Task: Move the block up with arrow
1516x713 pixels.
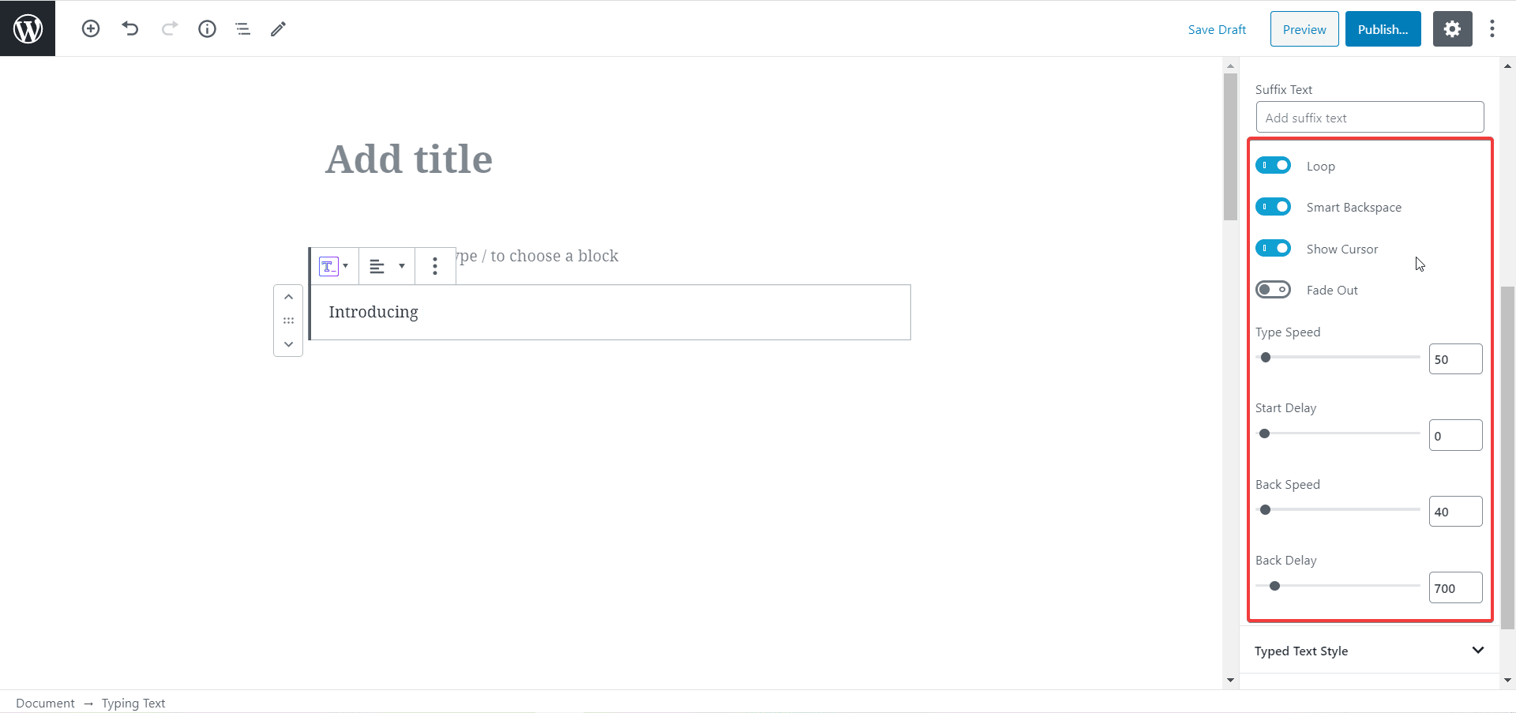Action: point(288,297)
